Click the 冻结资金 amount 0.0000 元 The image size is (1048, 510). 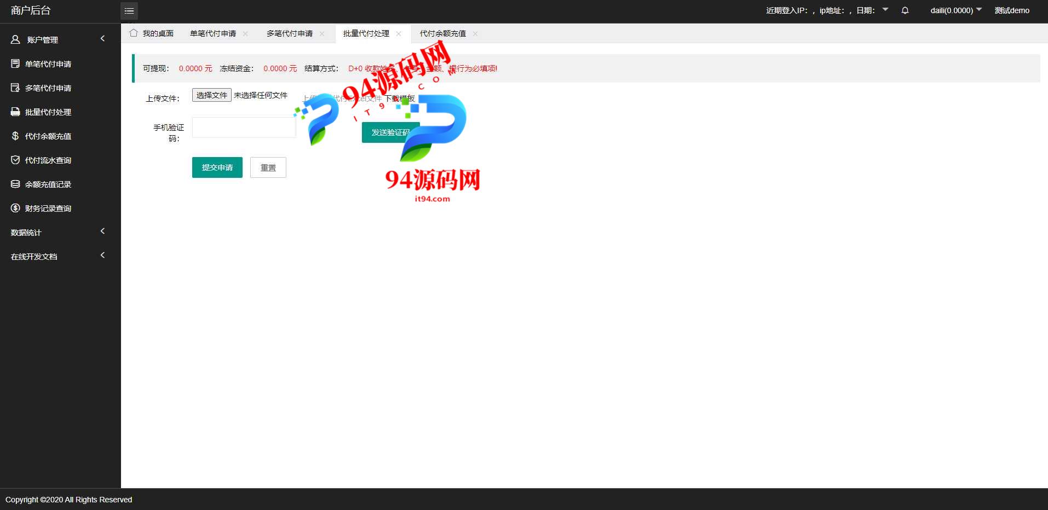tap(280, 68)
